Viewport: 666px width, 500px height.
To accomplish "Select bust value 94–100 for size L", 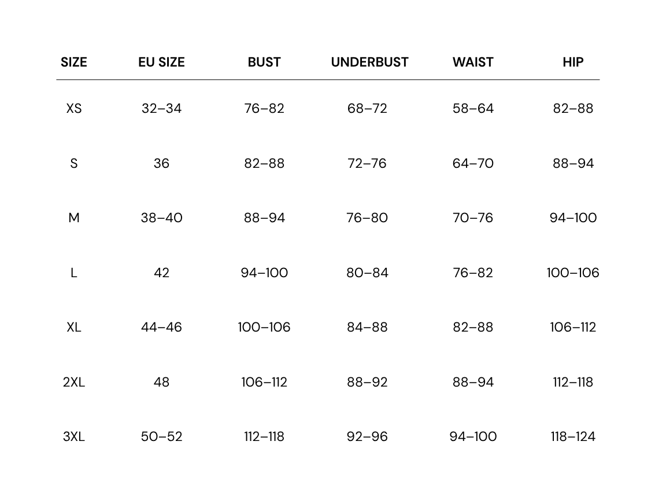I will click(x=264, y=273).
